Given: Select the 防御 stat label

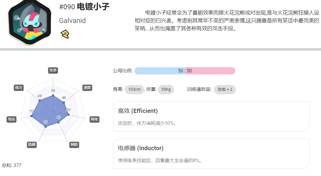Looking at the screenshot, I should [32, 145].
